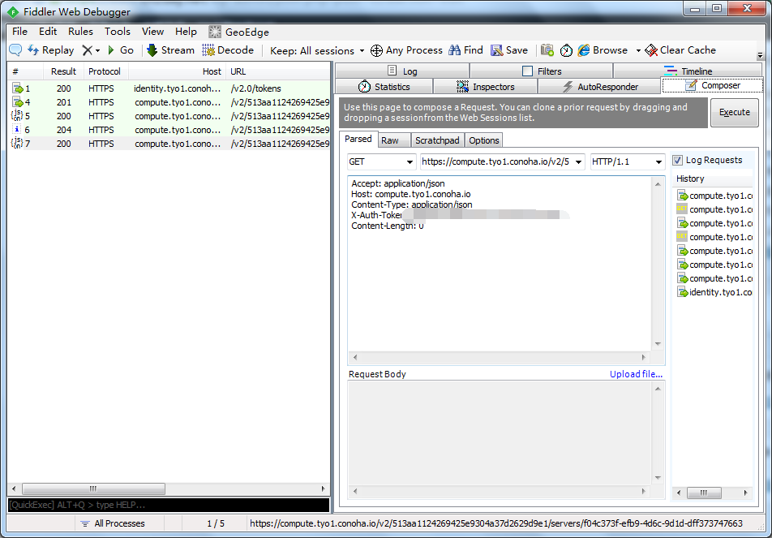Click the toolbar overflow arrow
The width and height of the screenshot is (772, 538).
pyautogui.click(x=760, y=54)
